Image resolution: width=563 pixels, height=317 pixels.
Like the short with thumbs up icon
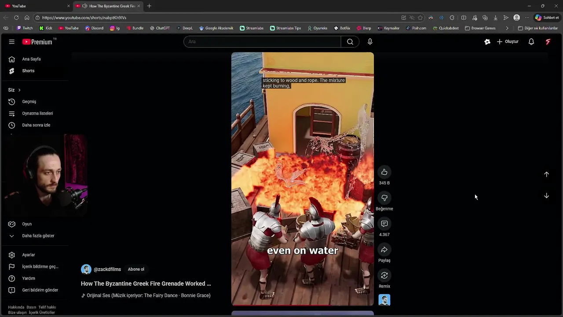pyautogui.click(x=384, y=172)
